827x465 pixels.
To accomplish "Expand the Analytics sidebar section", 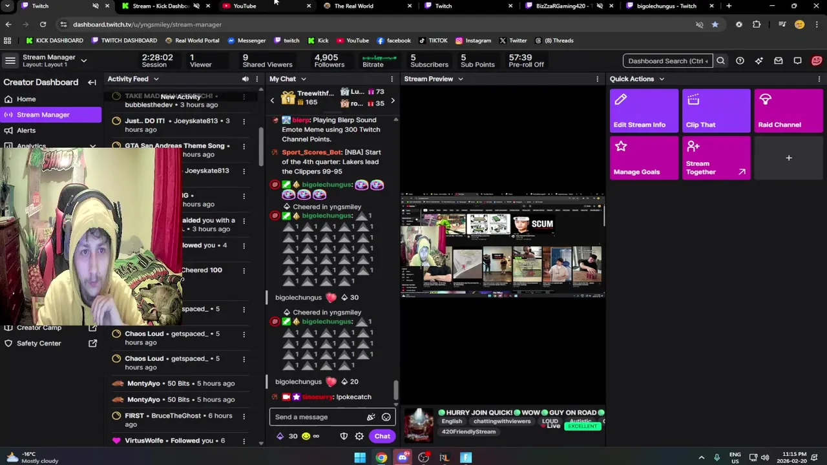I will 92,147.
